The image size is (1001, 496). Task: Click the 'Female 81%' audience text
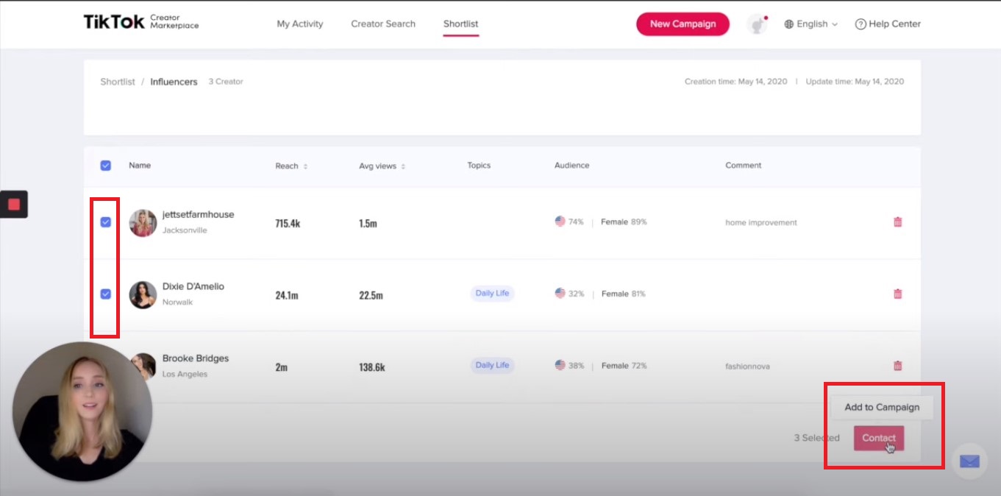pyautogui.click(x=624, y=294)
